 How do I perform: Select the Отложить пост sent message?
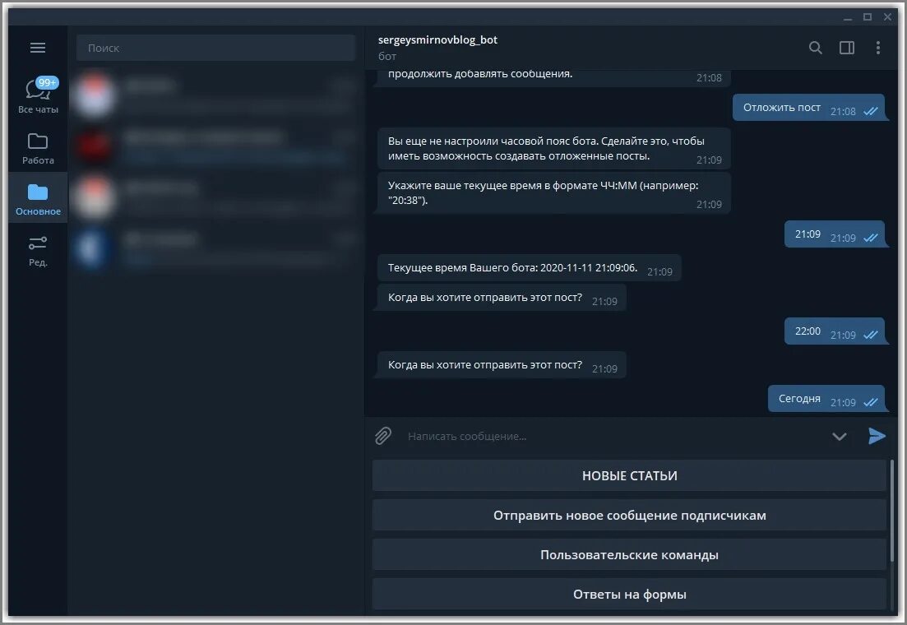pos(808,108)
